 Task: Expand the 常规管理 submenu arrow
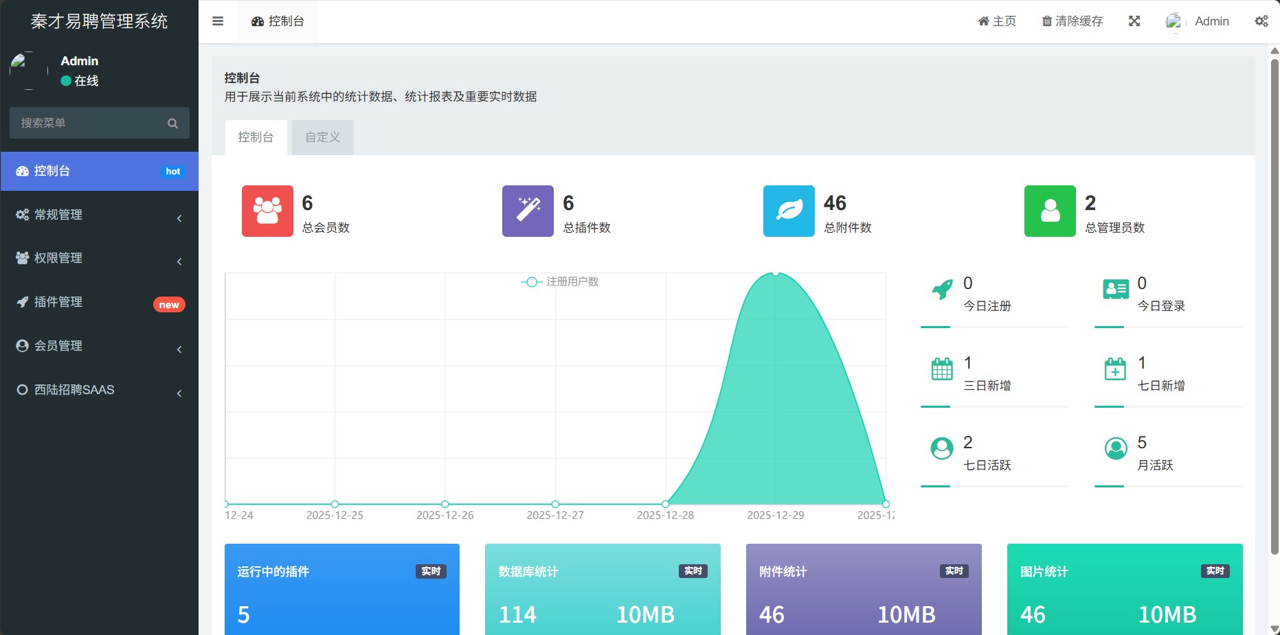179,218
